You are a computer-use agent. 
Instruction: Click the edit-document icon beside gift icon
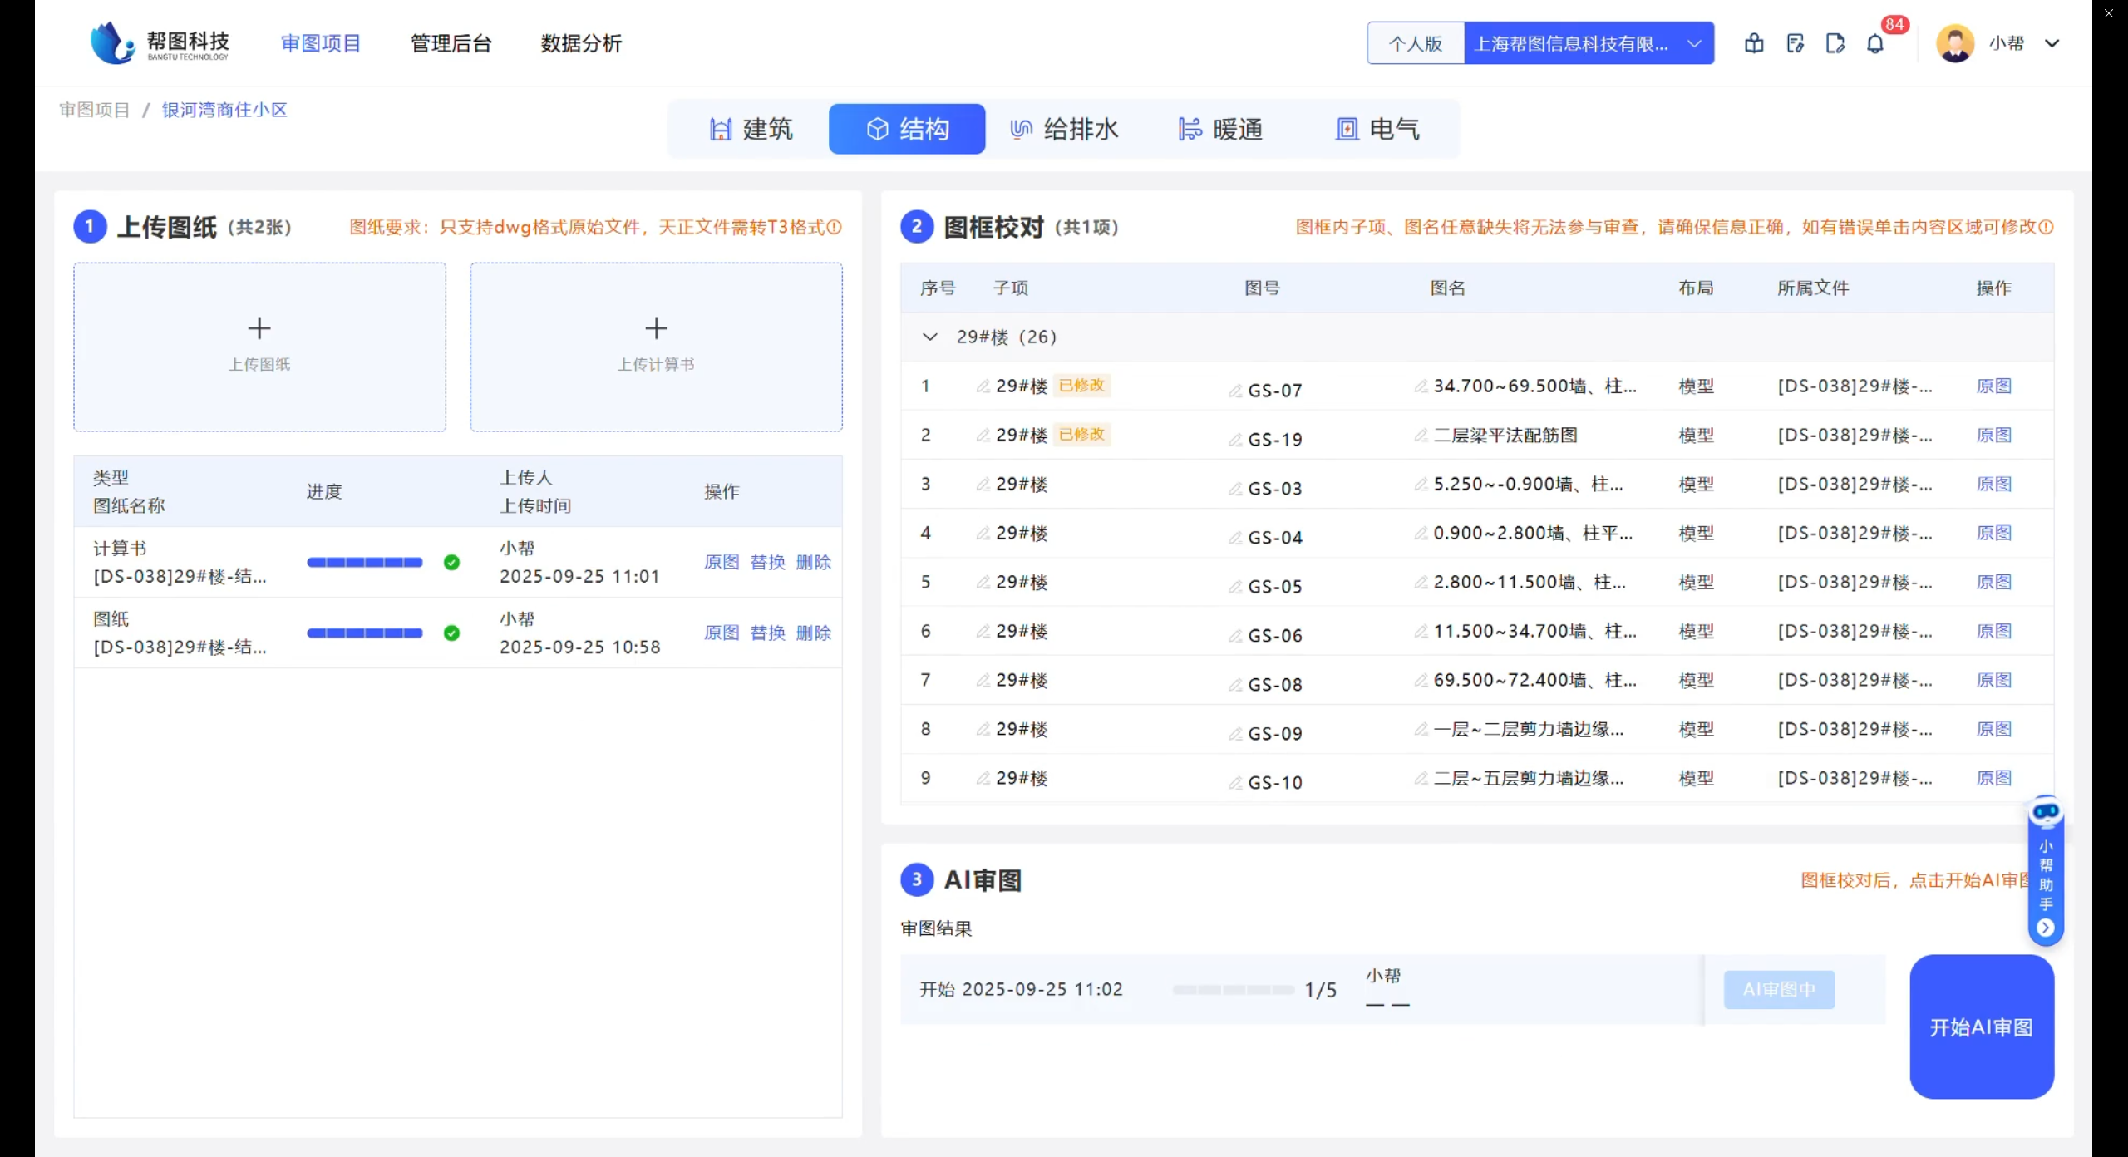coord(1795,44)
